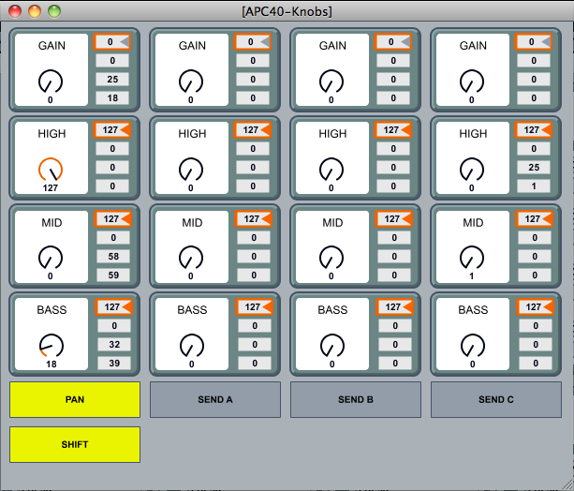574x491 pixels.
Task: Click the BASS dial showing value 18
Action: pos(52,346)
